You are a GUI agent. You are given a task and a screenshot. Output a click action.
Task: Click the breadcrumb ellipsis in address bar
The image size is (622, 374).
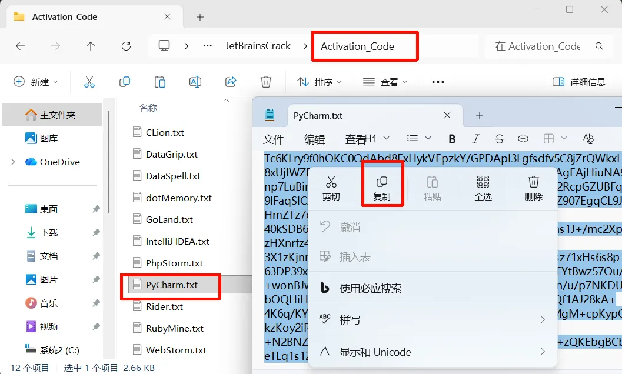(208, 46)
